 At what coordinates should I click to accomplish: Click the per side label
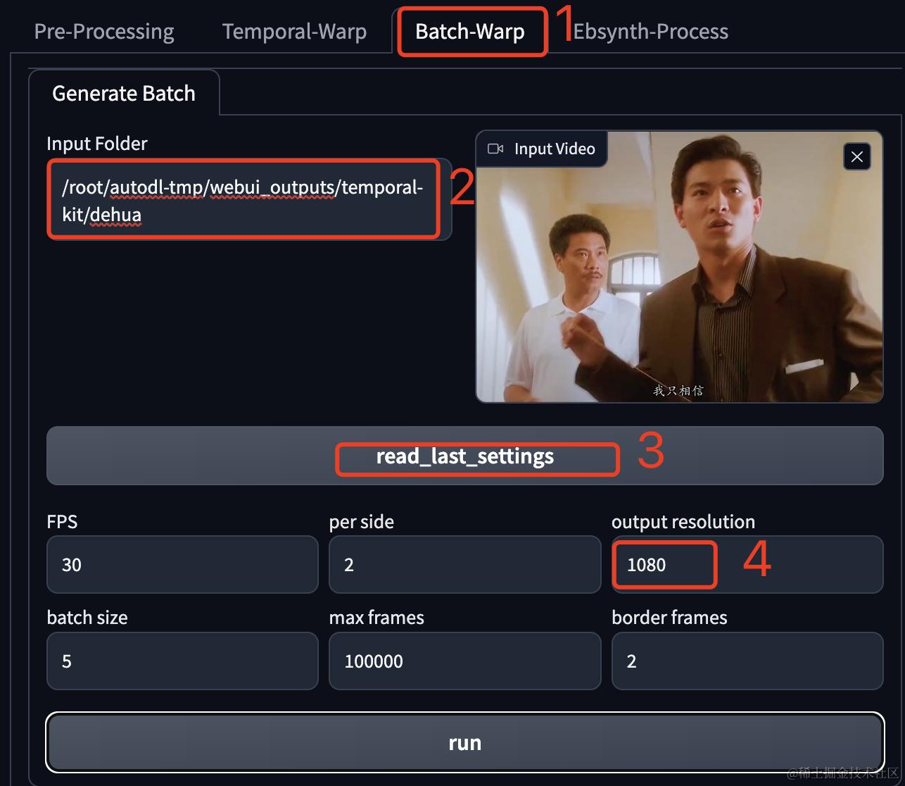point(362,522)
